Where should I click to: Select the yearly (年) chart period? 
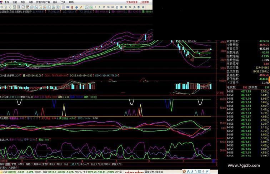tap(143, 7)
